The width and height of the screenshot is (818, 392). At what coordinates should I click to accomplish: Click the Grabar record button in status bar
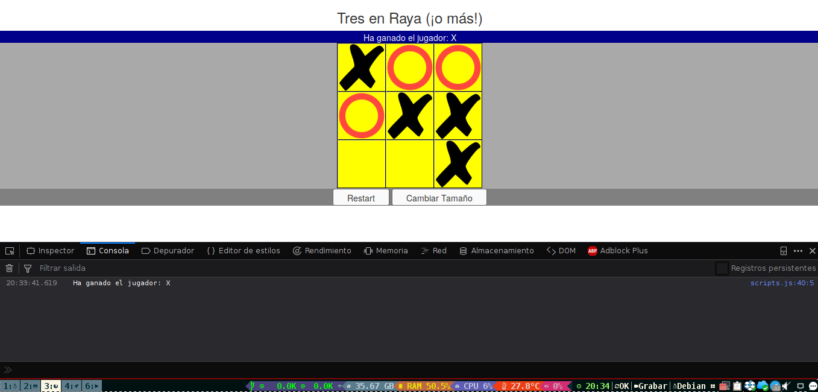[650, 386]
